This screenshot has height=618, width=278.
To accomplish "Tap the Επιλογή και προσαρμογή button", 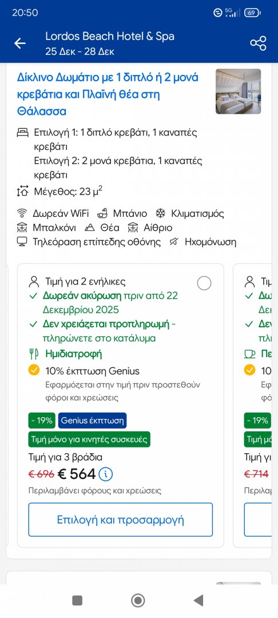I will click(x=121, y=520).
